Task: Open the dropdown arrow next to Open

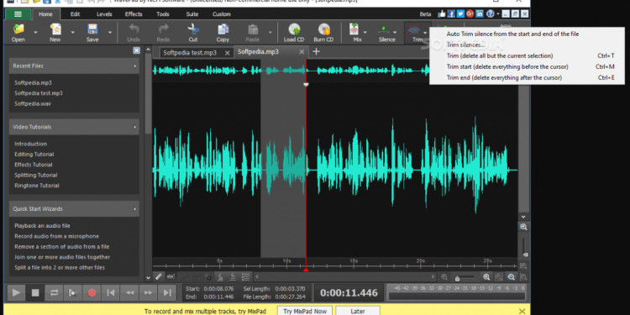Action: click(35, 32)
